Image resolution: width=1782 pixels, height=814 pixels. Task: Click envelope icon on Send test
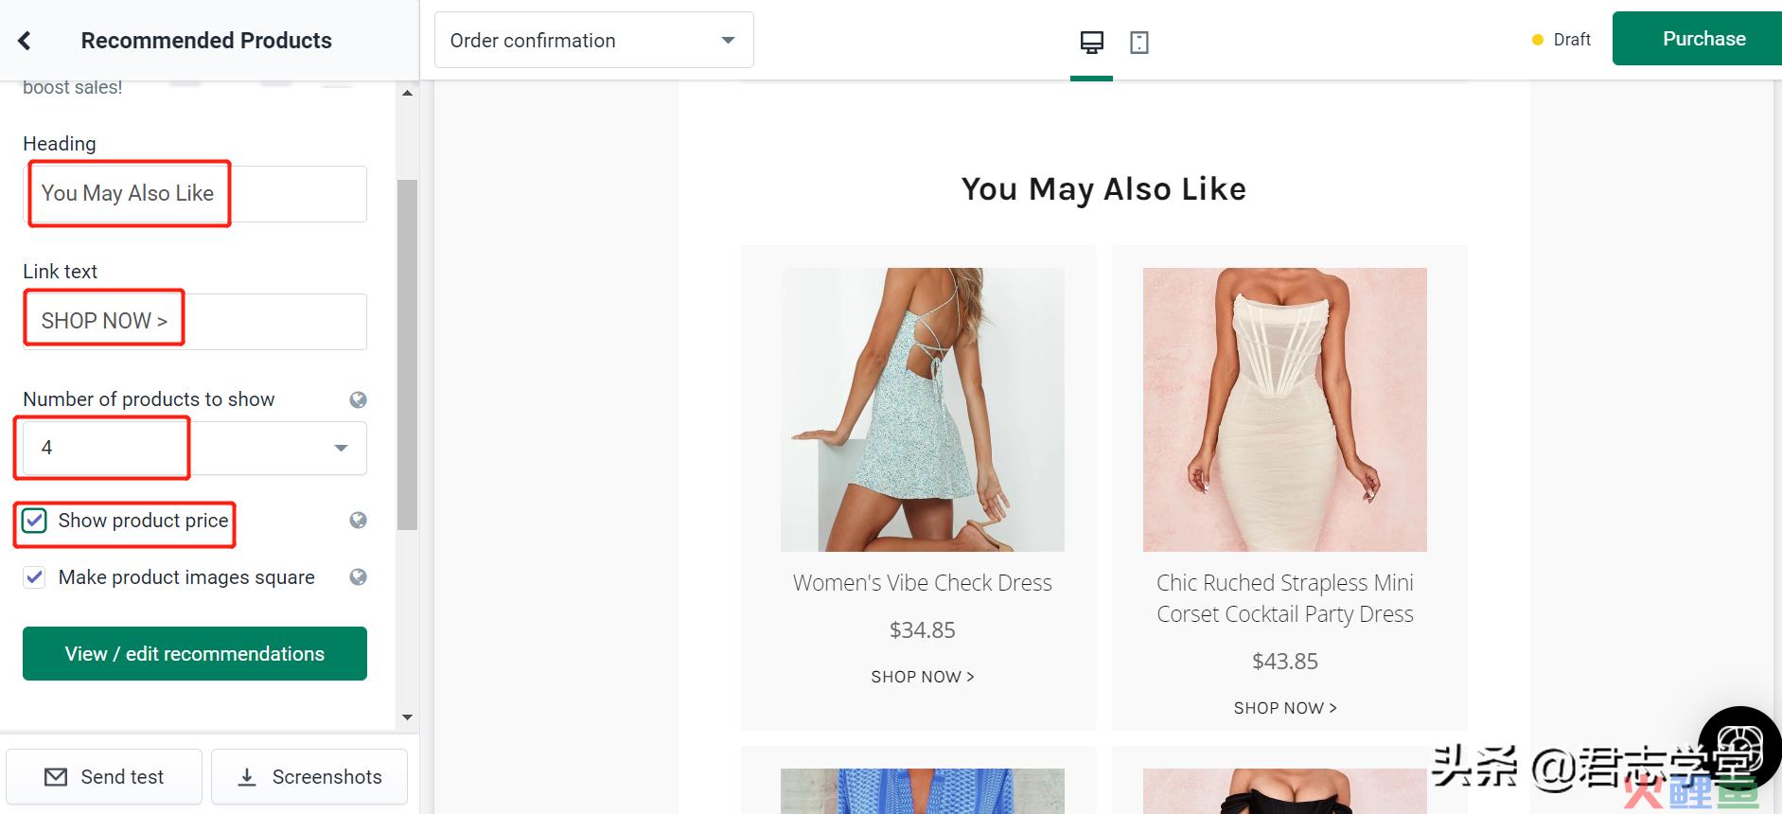tap(56, 777)
